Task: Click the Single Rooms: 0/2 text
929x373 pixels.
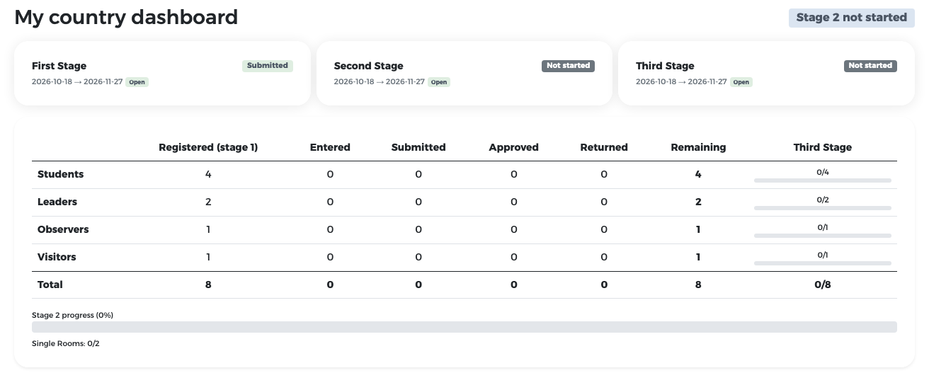Action: coord(66,343)
